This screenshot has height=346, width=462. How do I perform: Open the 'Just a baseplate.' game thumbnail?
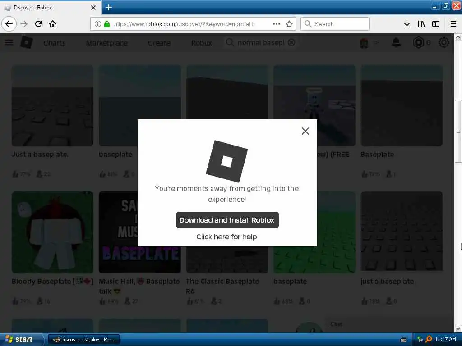pos(52,105)
